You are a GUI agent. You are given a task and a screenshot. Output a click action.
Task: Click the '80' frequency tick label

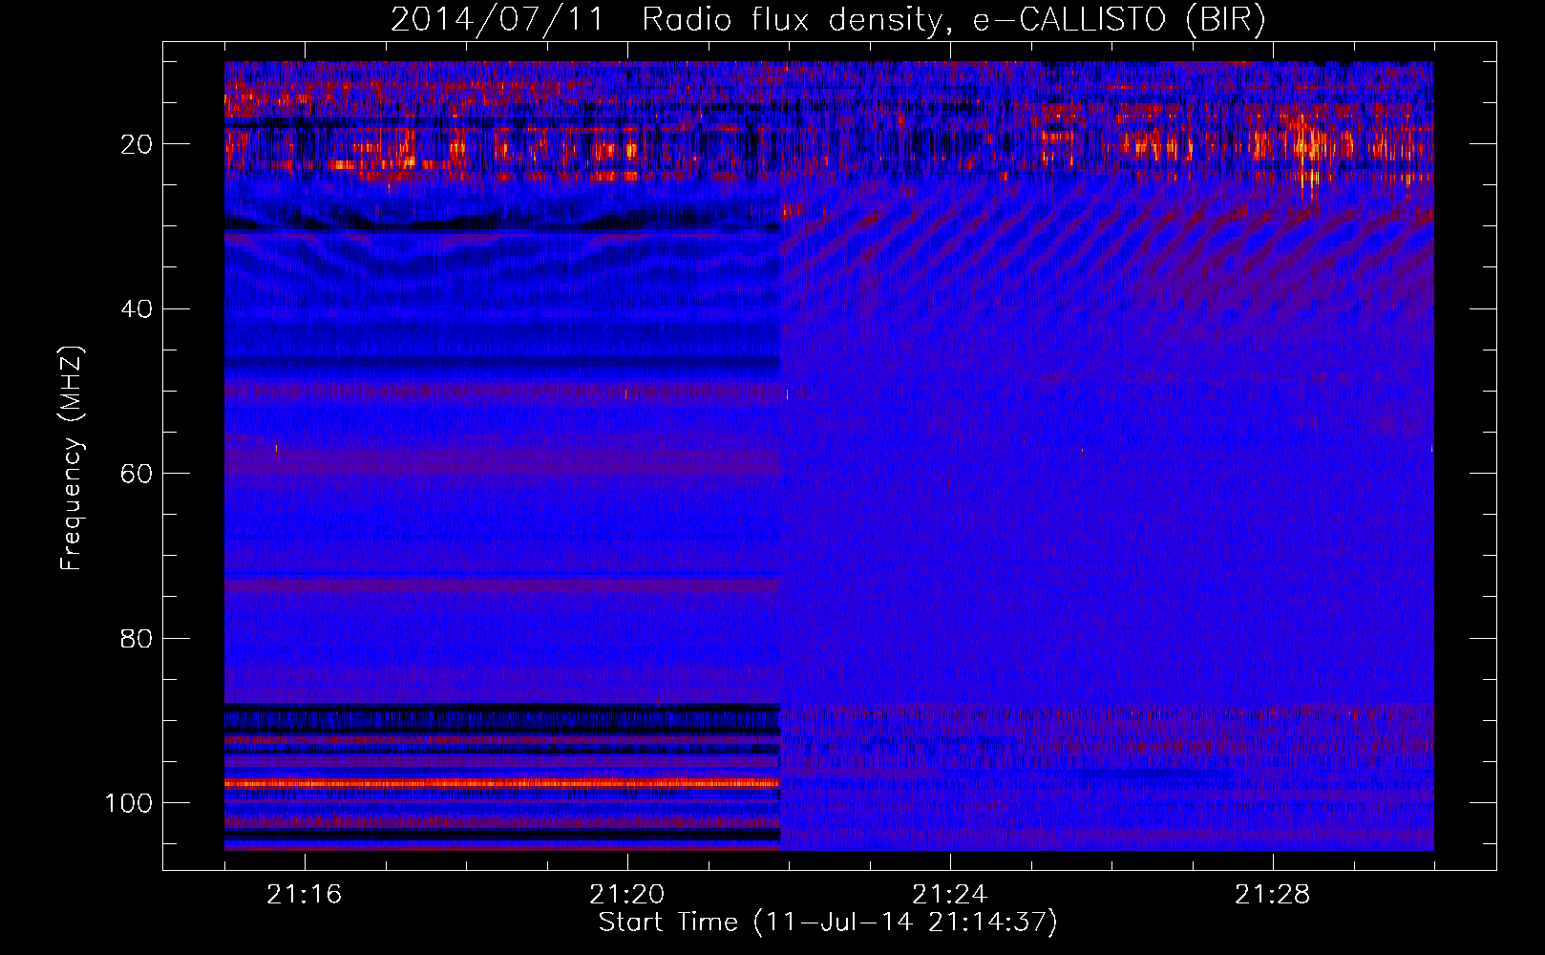click(x=137, y=638)
